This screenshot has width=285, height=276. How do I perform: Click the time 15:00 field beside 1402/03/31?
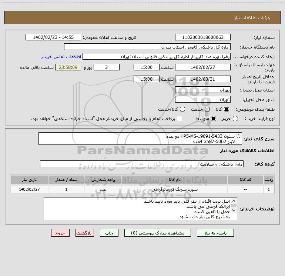[x=147, y=79]
